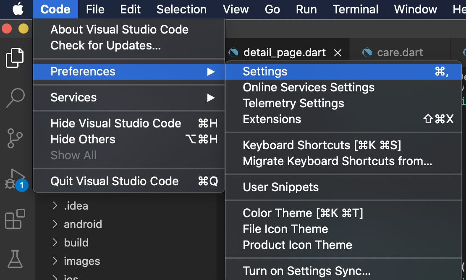Open Online Services Settings
The width and height of the screenshot is (466, 280).
pos(343,88)
